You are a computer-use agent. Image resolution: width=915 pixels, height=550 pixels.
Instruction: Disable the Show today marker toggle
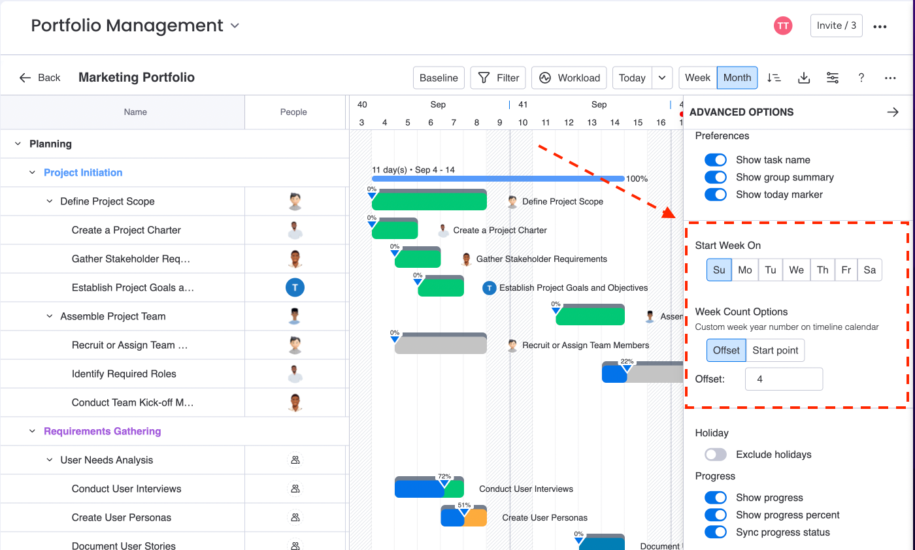tap(716, 194)
